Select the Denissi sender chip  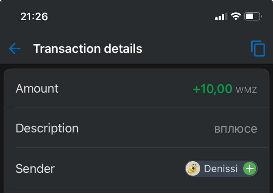point(221,169)
